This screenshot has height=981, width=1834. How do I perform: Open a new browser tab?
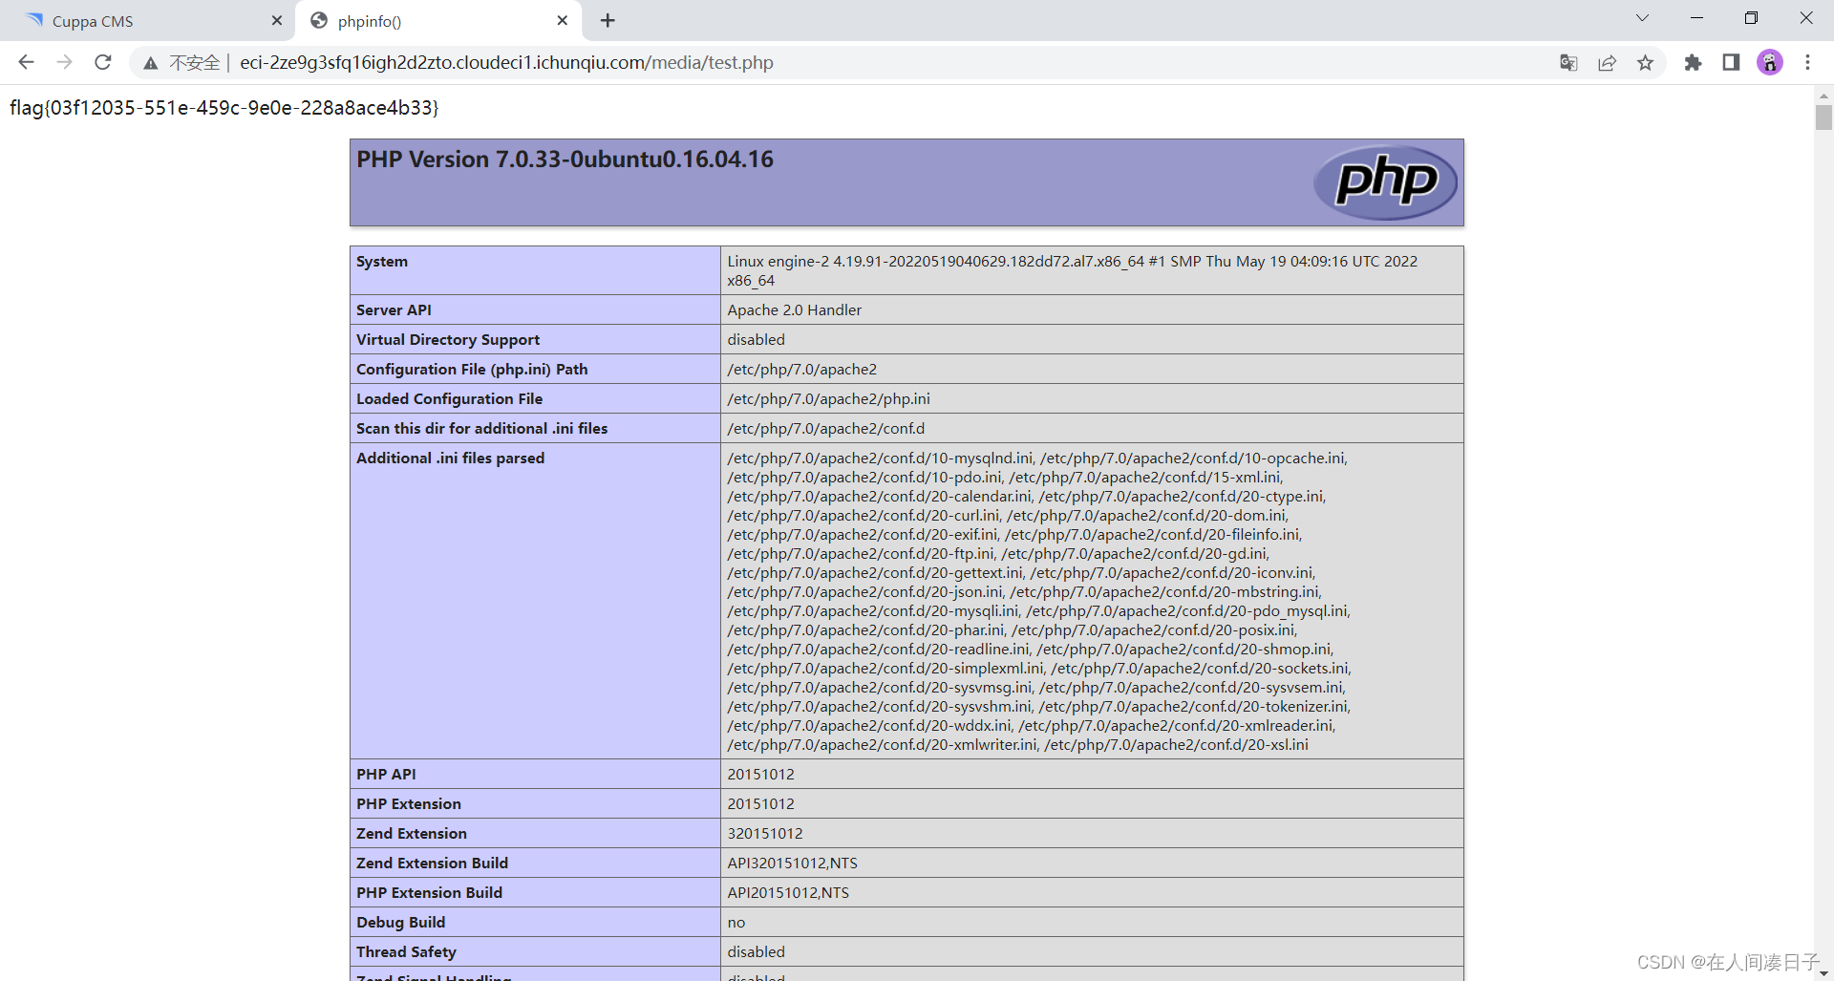pos(607,20)
